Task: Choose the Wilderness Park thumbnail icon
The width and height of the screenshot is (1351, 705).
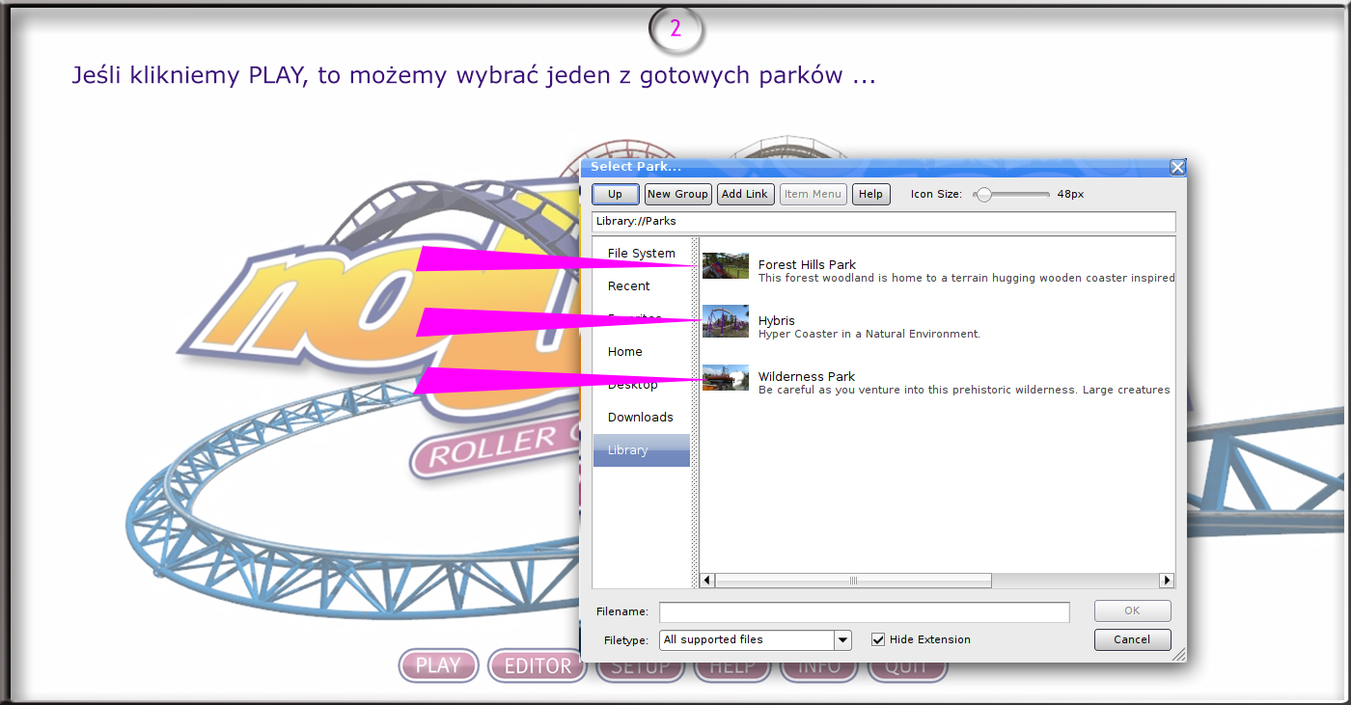Action: tap(726, 377)
